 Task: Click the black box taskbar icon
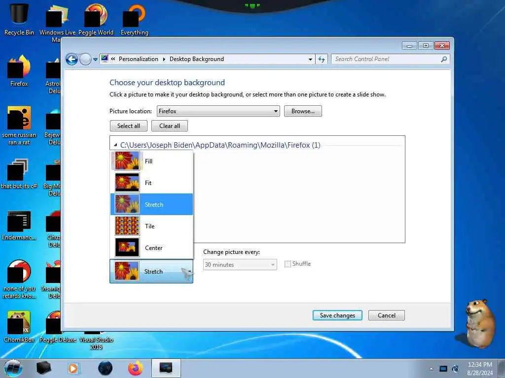coord(44,368)
